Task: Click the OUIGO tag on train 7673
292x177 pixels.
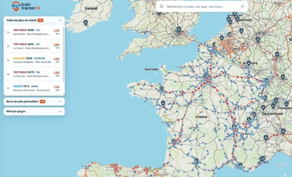Action: 34,86
